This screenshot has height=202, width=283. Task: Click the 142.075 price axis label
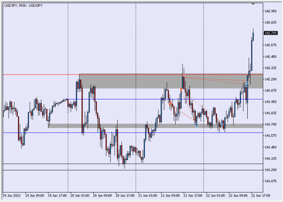[270, 90]
